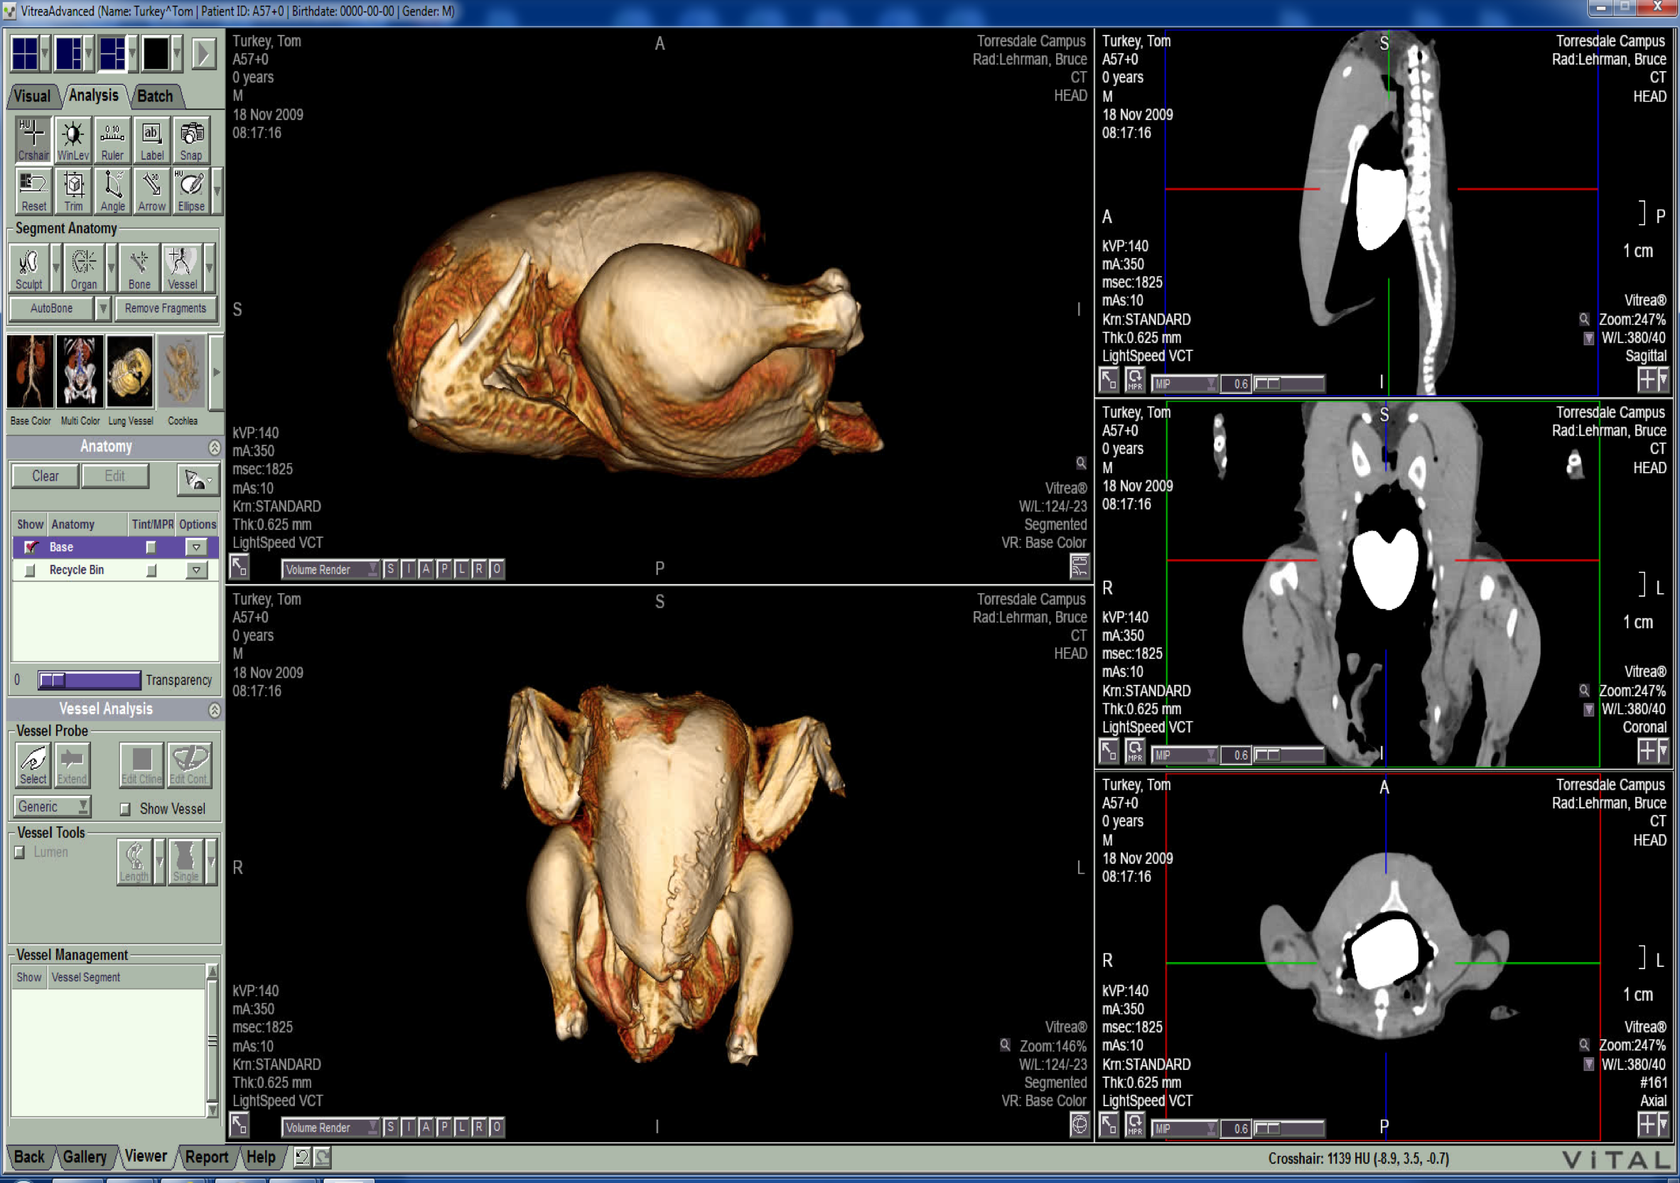Click the preset thumbnails scroll arrow

pyautogui.click(x=216, y=372)
